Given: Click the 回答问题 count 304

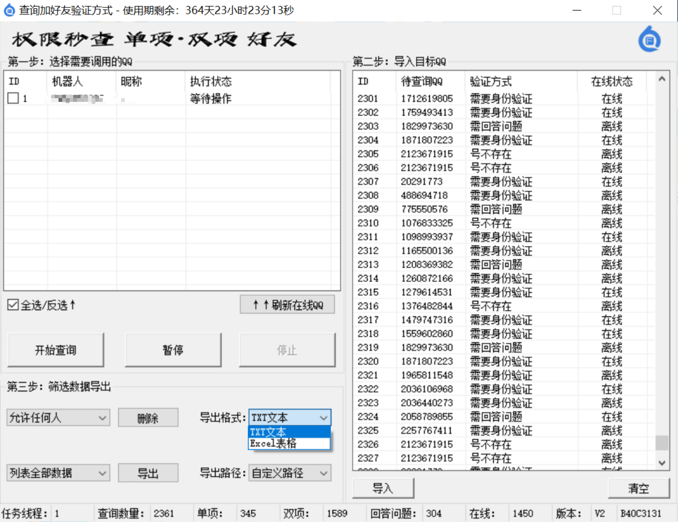Looking at the screenshot, I should tap(433, 513).
